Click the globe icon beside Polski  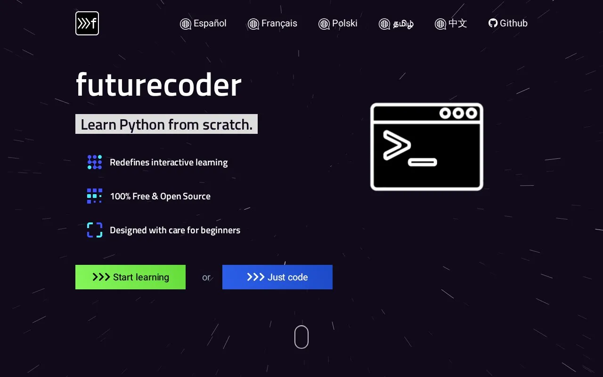pyautogui.click(x=324, y=24)
